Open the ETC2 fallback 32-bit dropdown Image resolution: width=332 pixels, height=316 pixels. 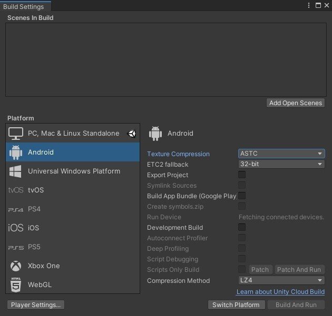point(281,164)
